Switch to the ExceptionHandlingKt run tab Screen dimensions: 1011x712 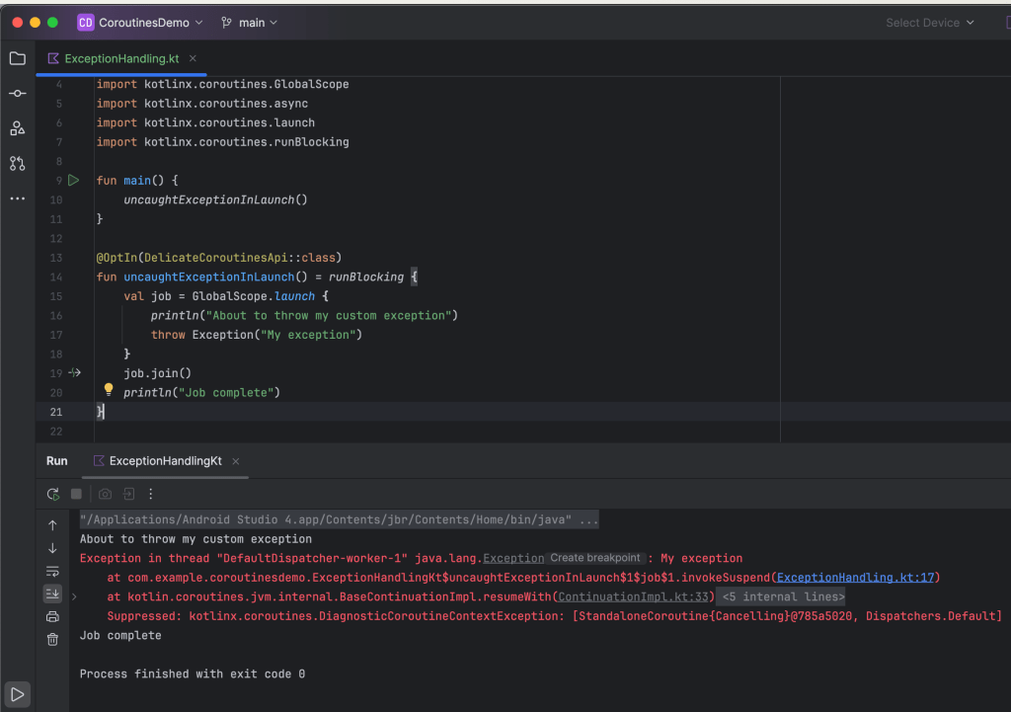tap(165, 461)
